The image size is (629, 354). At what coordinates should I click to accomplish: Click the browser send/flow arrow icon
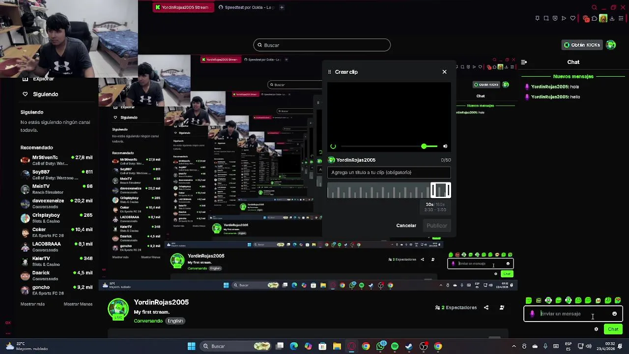tap(564, 19)
